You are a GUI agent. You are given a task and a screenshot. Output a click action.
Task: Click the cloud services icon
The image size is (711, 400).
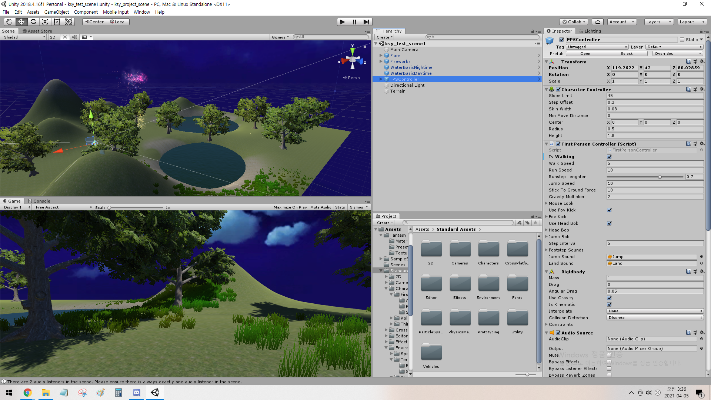point(597,22)
